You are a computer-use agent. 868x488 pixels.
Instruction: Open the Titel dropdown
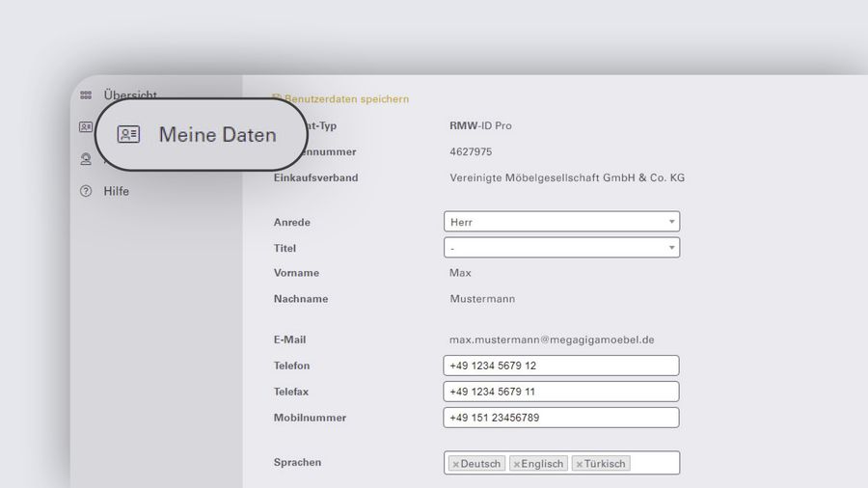click(561, 247)
